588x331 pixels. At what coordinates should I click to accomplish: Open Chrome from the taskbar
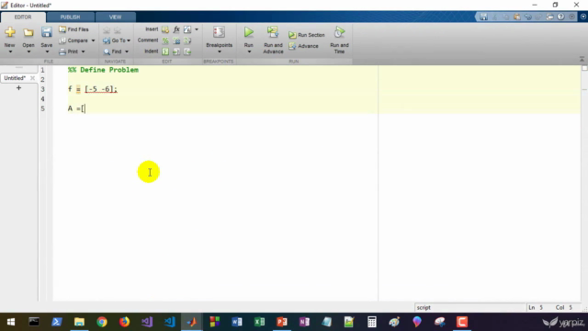102,322
